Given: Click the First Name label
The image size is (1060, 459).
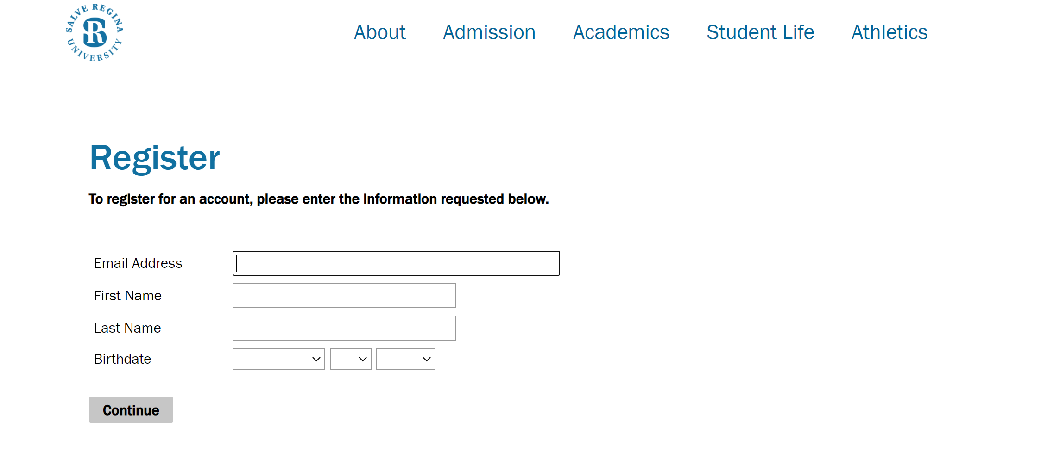Looking at the screenshot, I should point(127,296).
